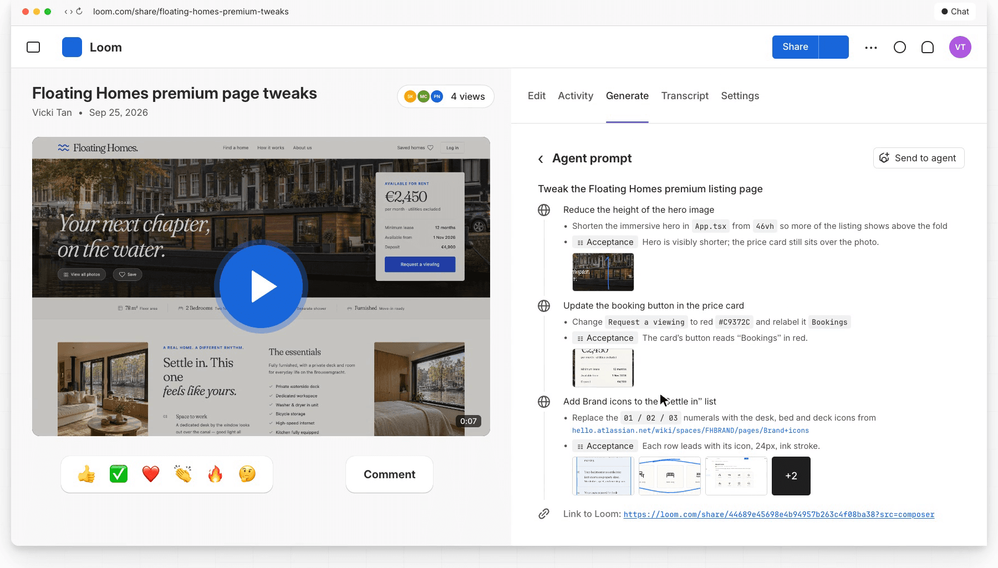Image resolution: width=998 pixels, height=568 pixels.
Task: Open the Share dropdown arrow section
Action: (834, 47)
